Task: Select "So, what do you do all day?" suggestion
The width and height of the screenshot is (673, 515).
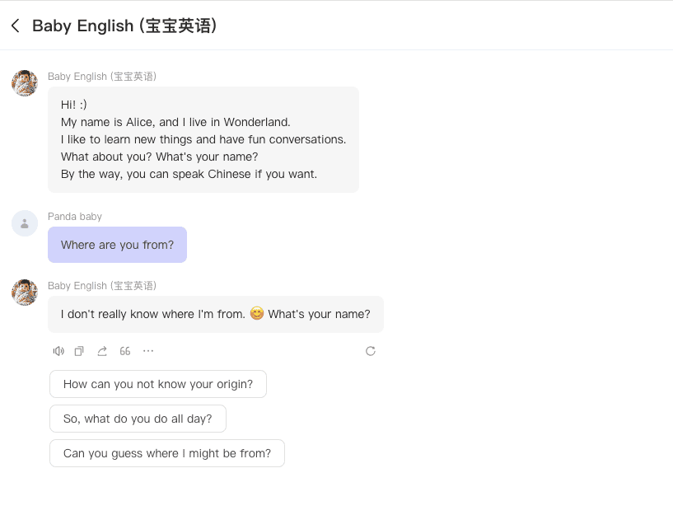Action: tap(138, 419)
